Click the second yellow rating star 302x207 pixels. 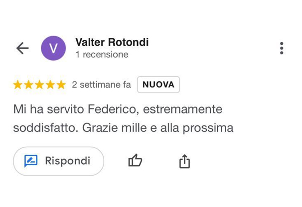[29, 85]
